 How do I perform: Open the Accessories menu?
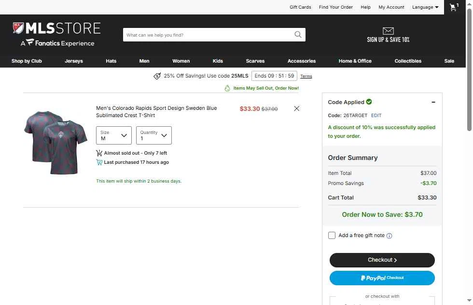(302, 61)
